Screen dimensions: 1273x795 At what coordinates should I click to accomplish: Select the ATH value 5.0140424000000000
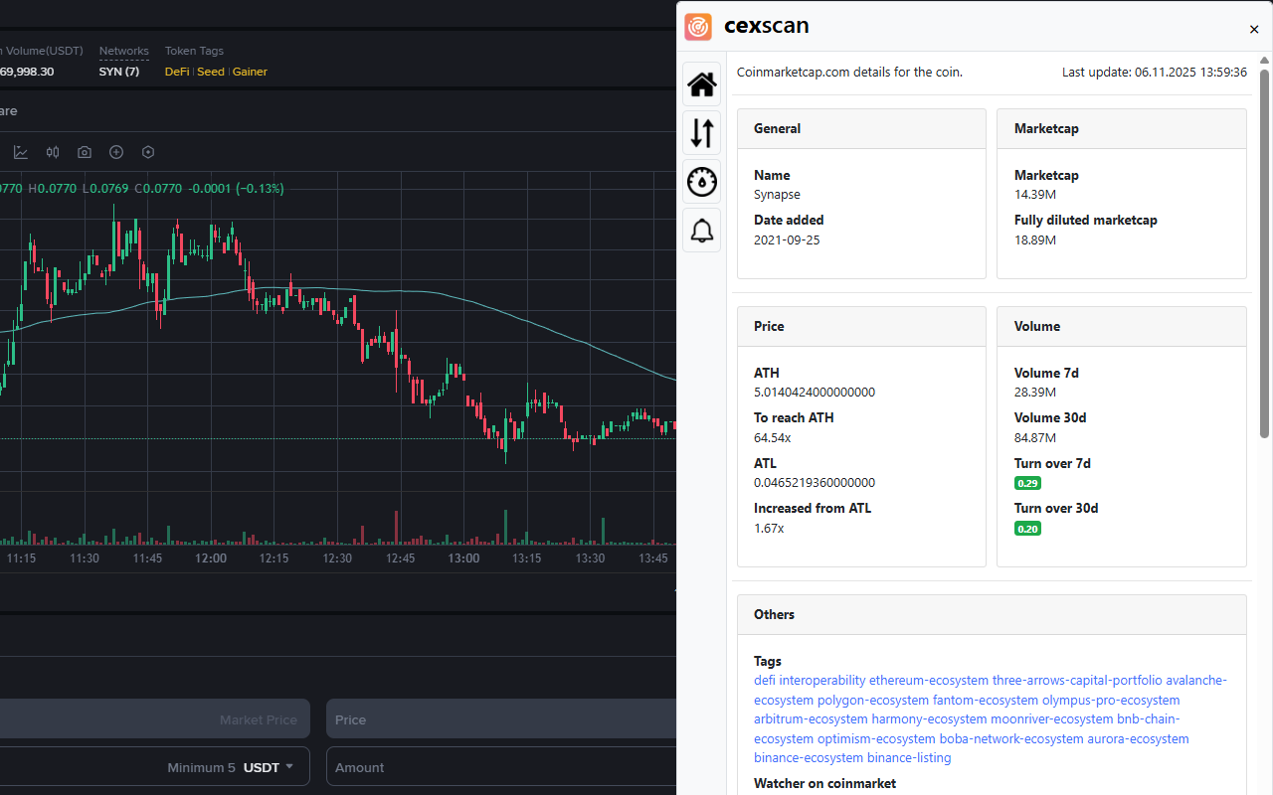coord(815,392)
